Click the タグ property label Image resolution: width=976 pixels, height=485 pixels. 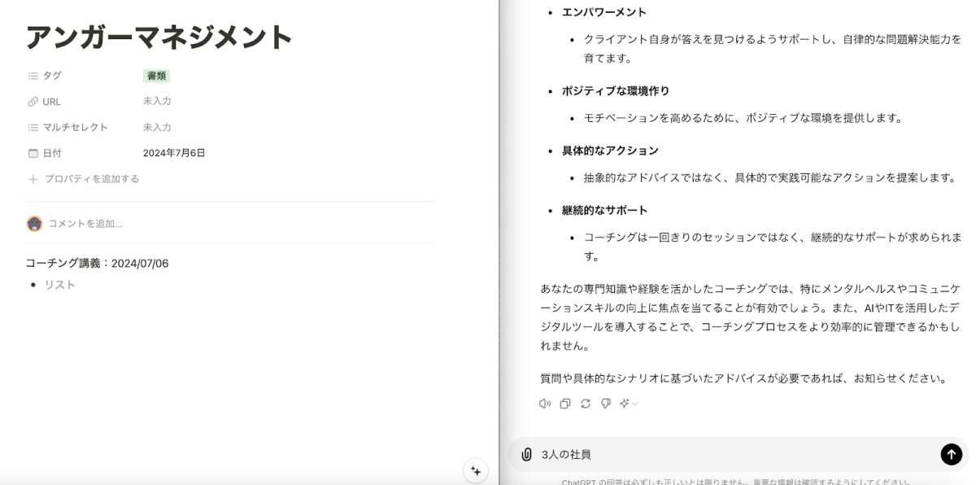point(51,76)
